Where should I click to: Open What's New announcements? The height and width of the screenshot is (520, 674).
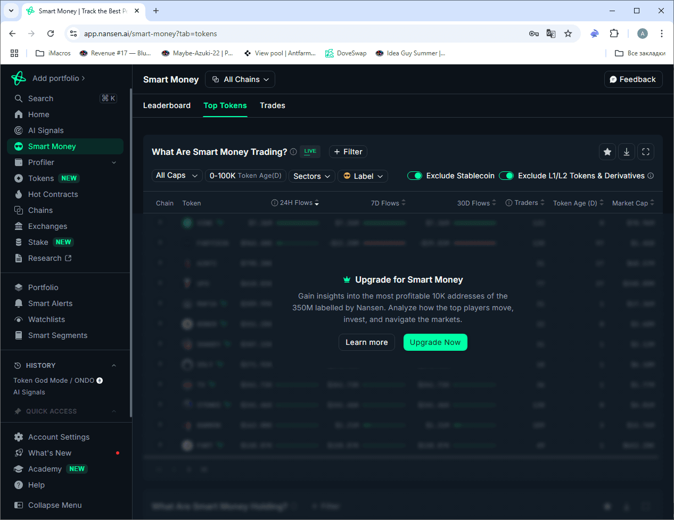[50, 453]
